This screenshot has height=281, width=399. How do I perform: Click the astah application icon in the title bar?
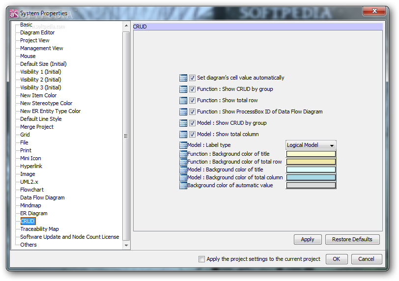coord(14,13)
